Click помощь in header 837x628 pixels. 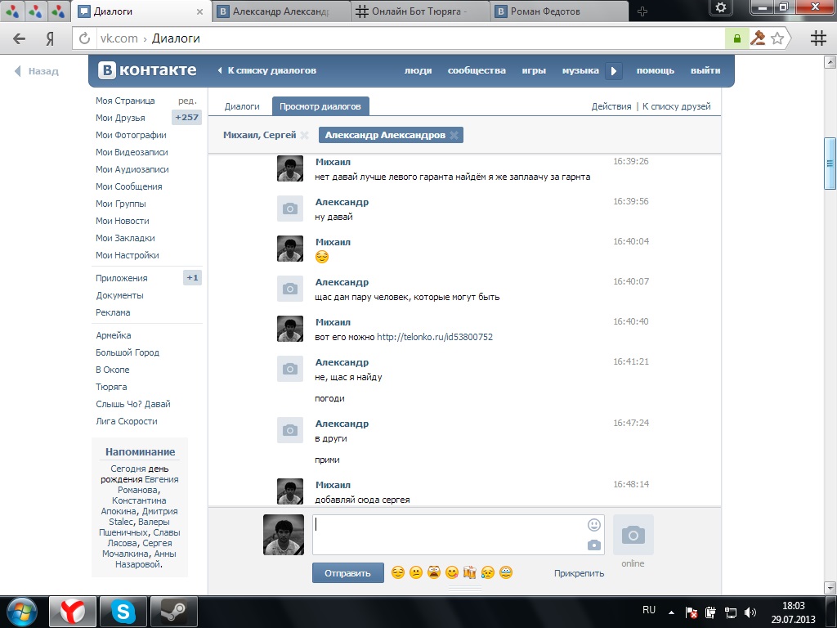click(656, 70)
